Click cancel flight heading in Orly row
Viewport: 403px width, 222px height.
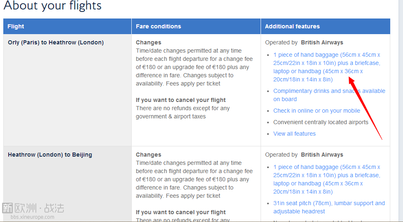[x=181, y=100]
